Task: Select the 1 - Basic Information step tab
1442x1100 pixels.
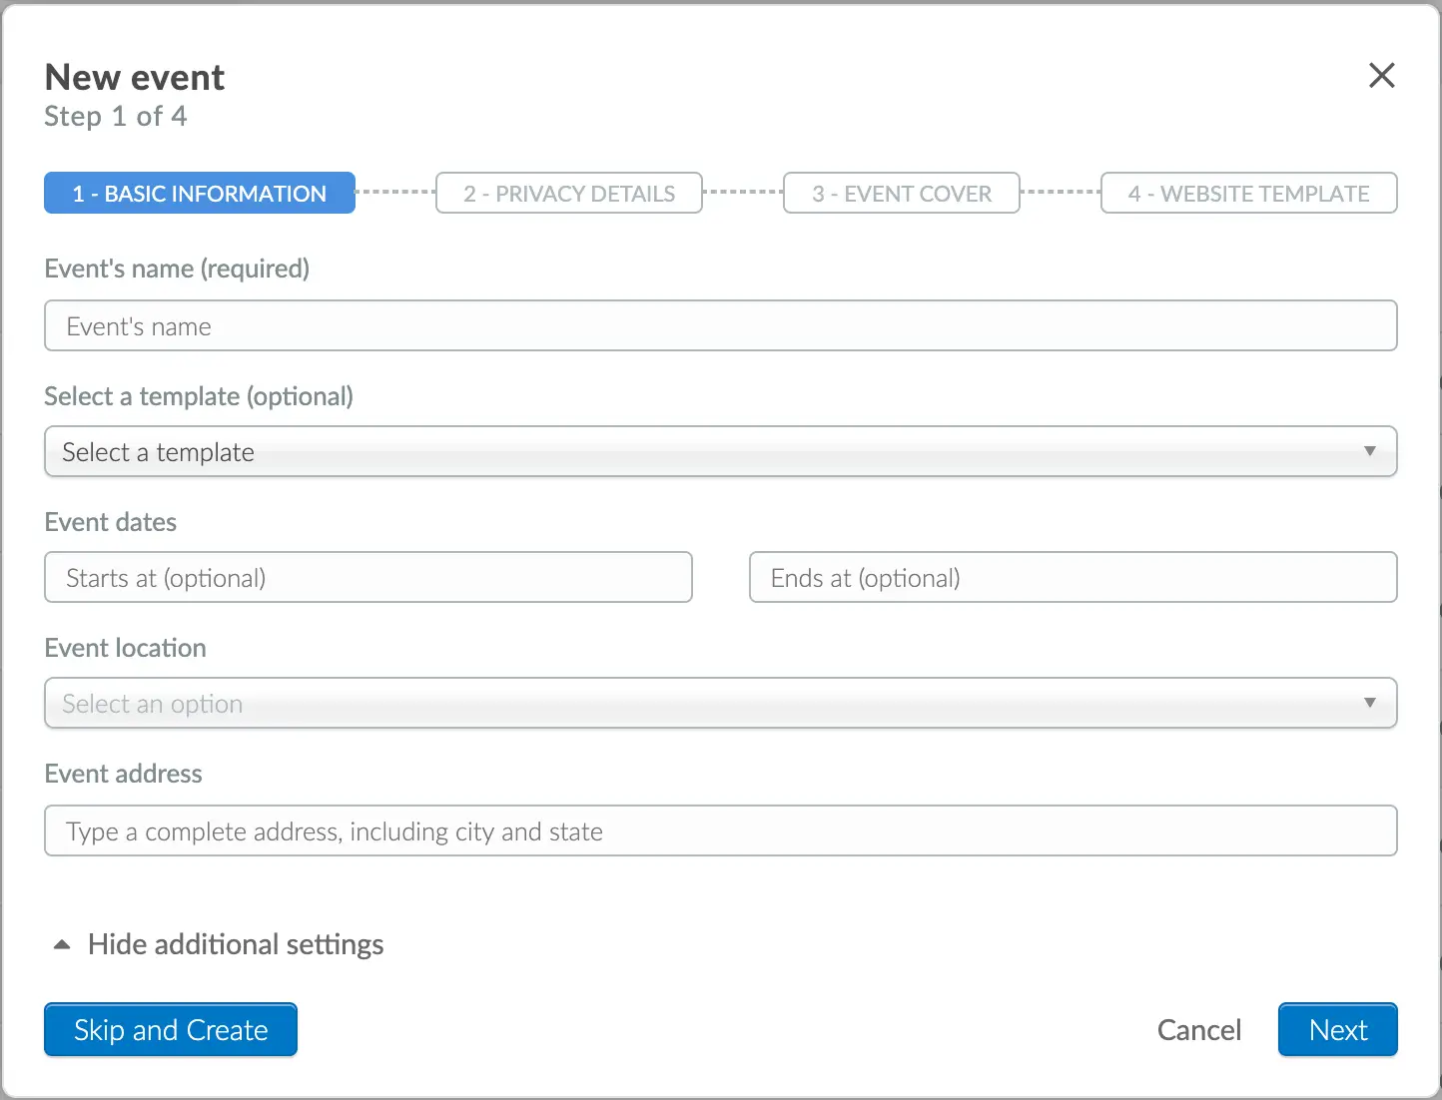Action: click(200, 193)
